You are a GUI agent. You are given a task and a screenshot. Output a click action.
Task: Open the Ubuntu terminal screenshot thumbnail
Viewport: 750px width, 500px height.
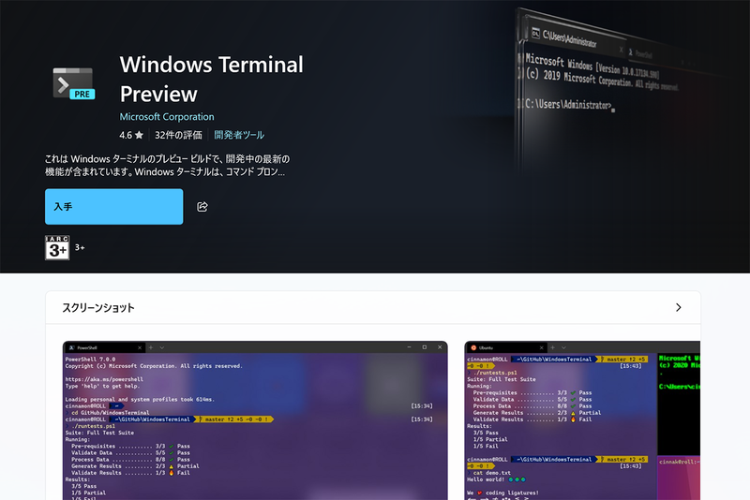[582, 420]
